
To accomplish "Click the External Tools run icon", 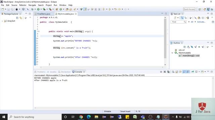I will point(50,9).
